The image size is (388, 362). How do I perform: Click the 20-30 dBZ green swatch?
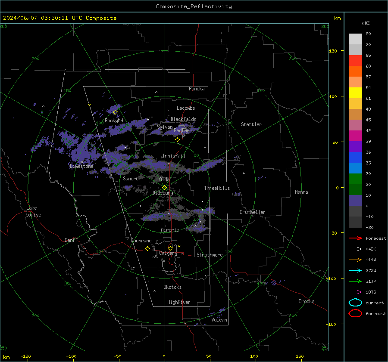[x=355, y=179]
